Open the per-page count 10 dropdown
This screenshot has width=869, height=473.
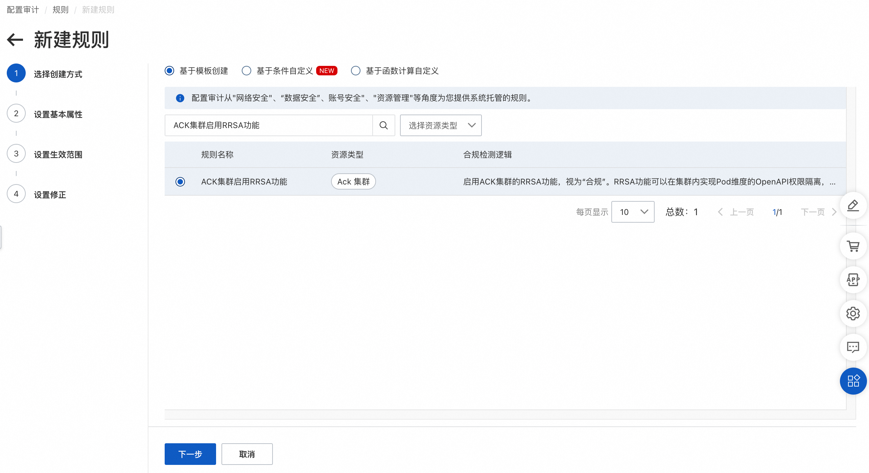[633, 212]
